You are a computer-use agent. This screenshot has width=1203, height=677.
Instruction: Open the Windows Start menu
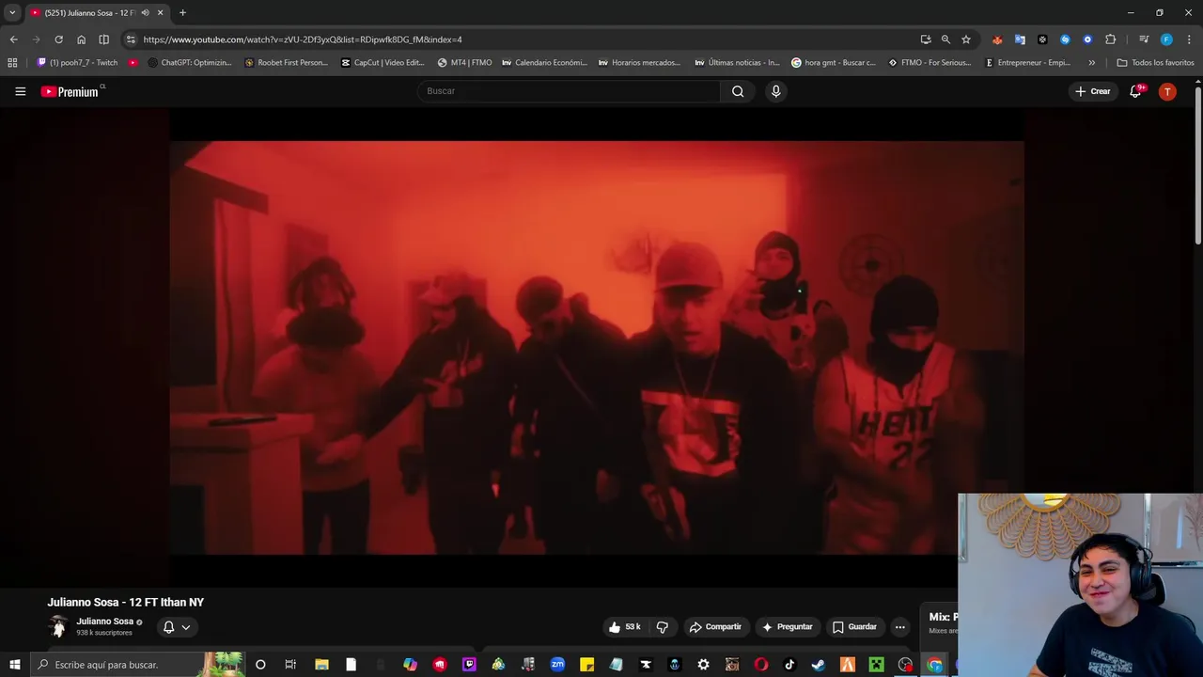point(14,665)
